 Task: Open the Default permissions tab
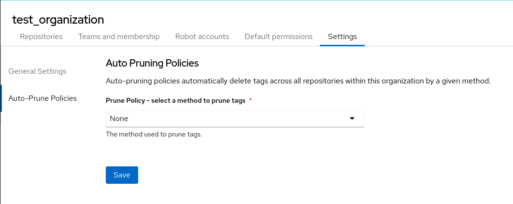tap(278, 36)
